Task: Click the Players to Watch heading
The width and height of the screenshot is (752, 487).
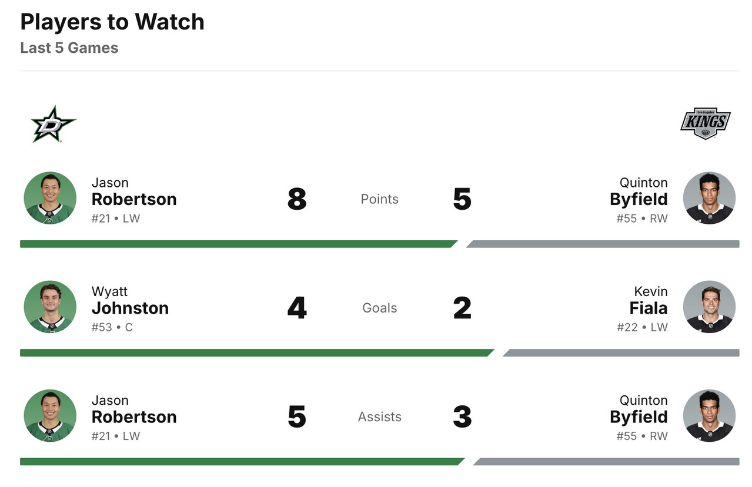Action: tap(112, 22)
